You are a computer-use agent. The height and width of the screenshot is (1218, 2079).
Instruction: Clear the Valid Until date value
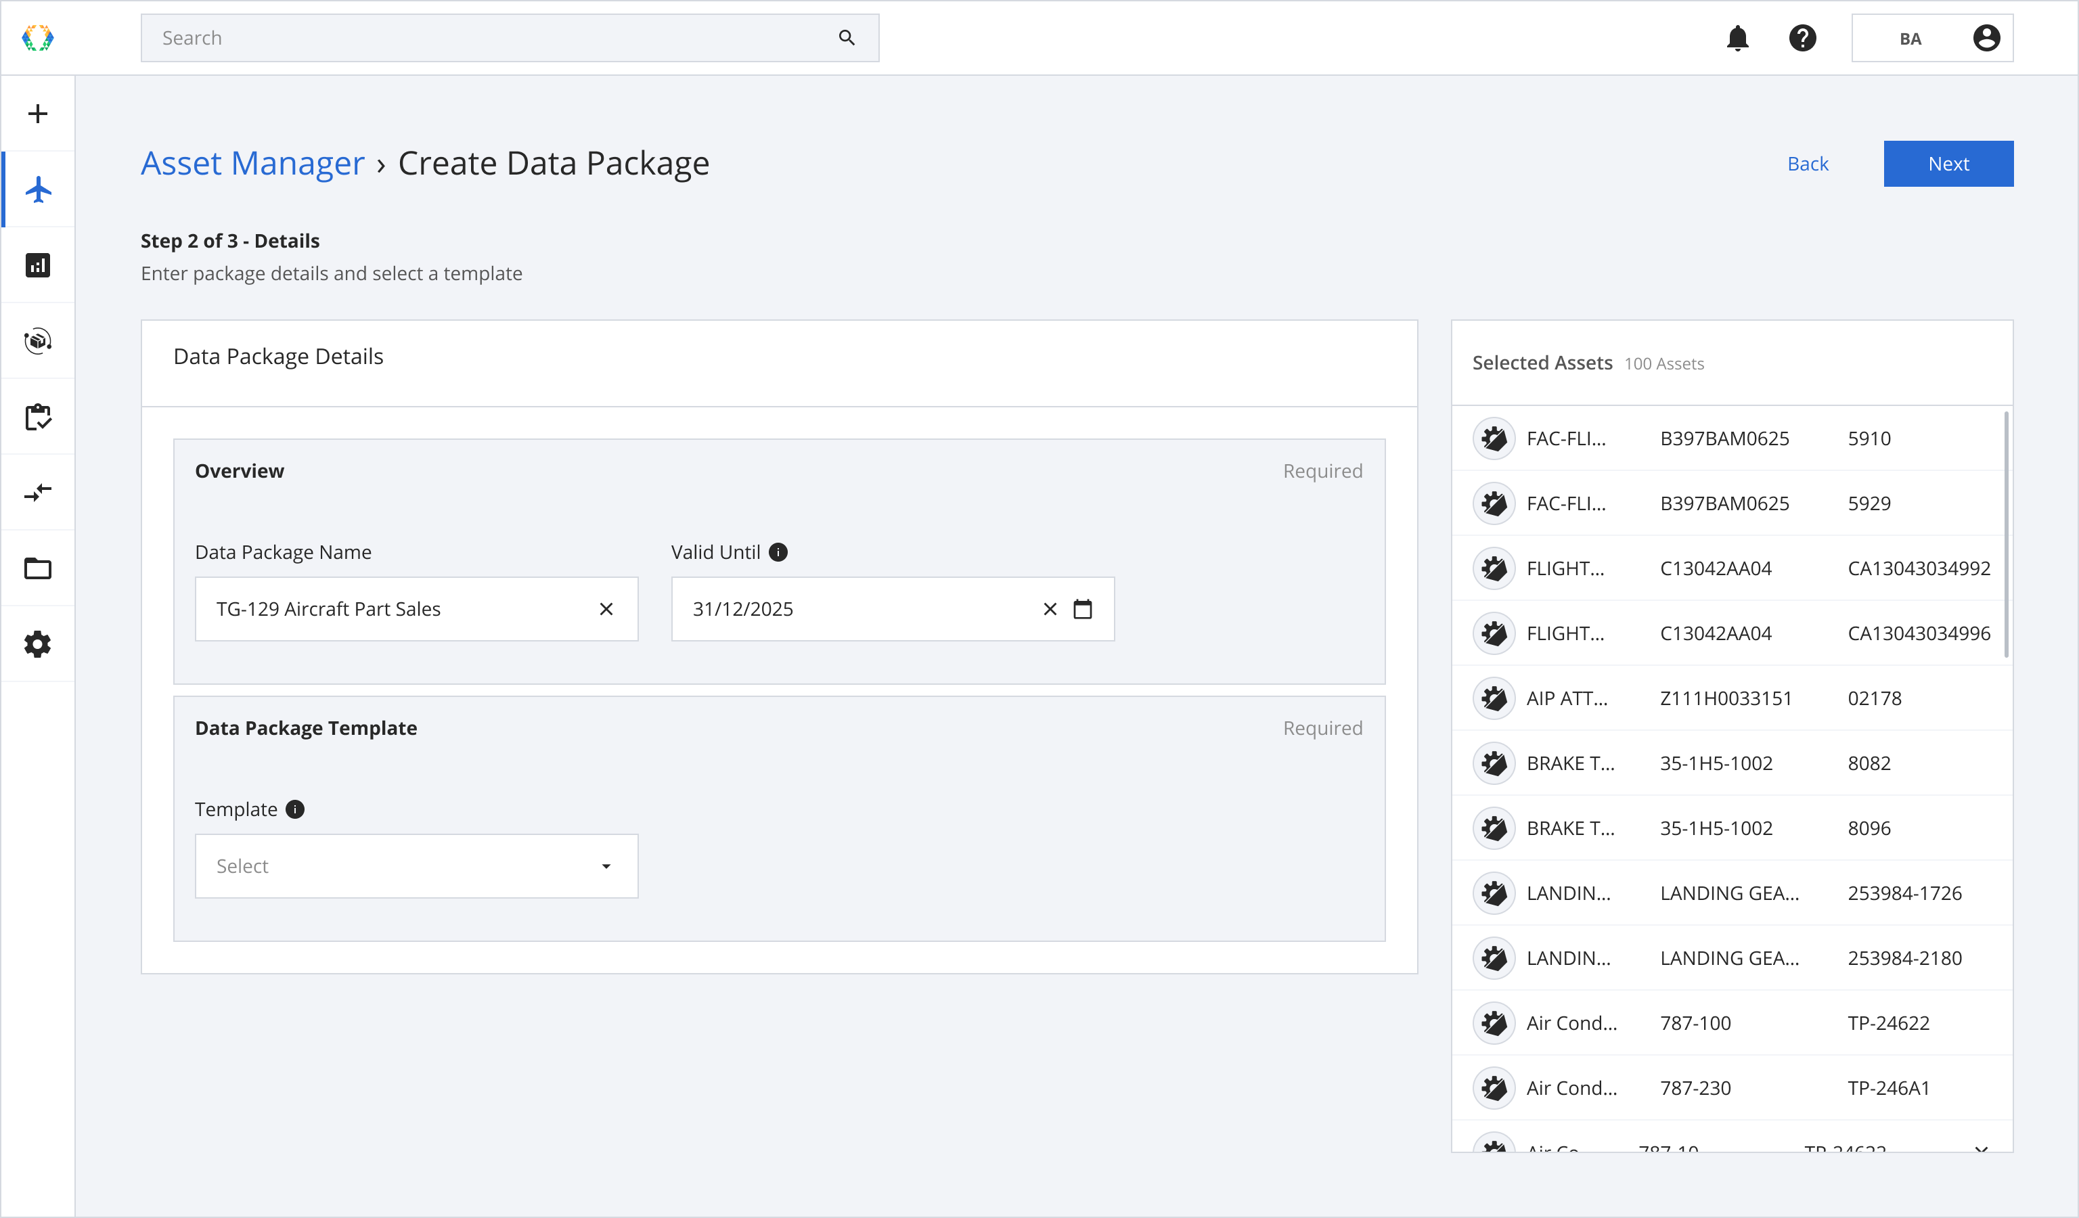(x=1050, y=610)
